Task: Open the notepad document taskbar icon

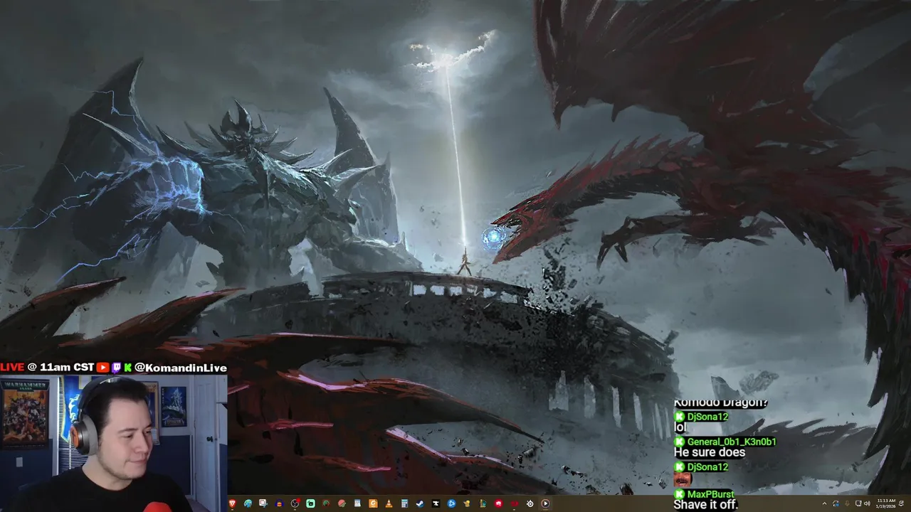Action: coord(357,503)
